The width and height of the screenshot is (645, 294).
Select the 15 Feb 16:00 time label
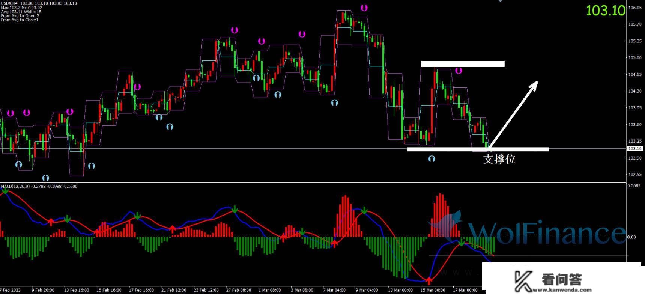click(109, 290)
